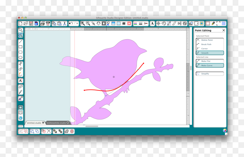Undo the last action
This screenshot has width=244, height=157.
(x=71, y=24)
